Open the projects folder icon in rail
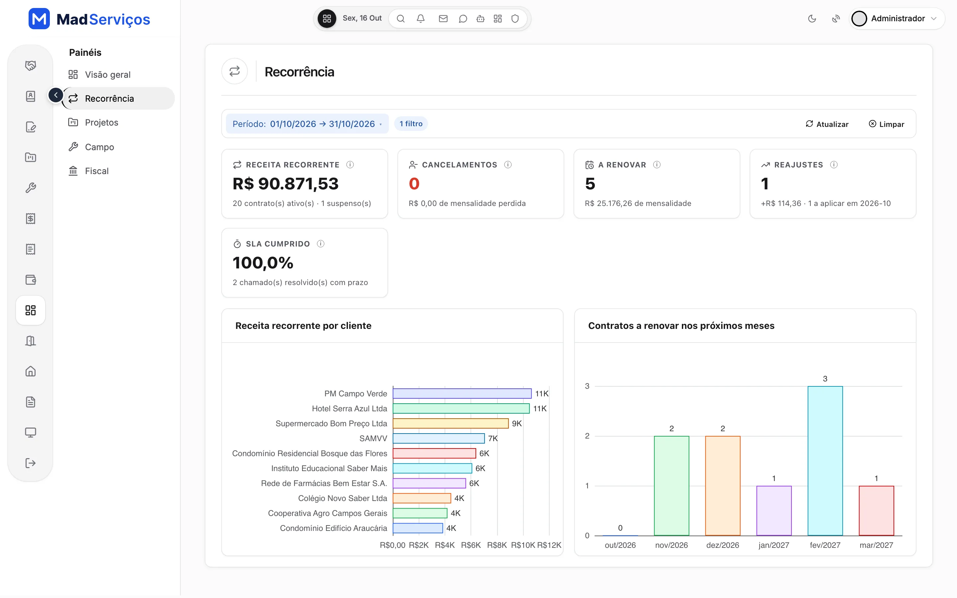 coord(31,157)
